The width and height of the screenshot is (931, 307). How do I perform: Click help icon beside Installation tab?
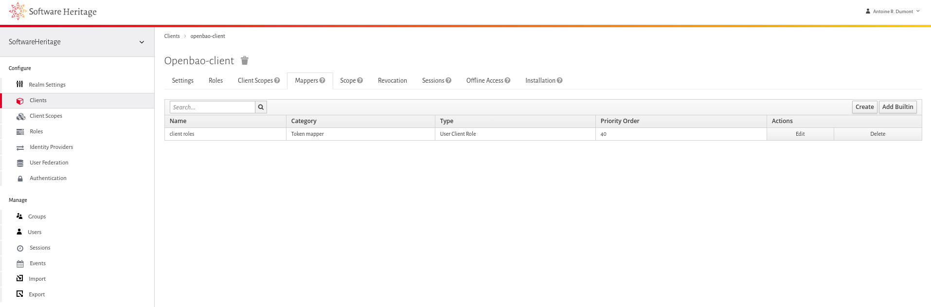pos(559,80)
